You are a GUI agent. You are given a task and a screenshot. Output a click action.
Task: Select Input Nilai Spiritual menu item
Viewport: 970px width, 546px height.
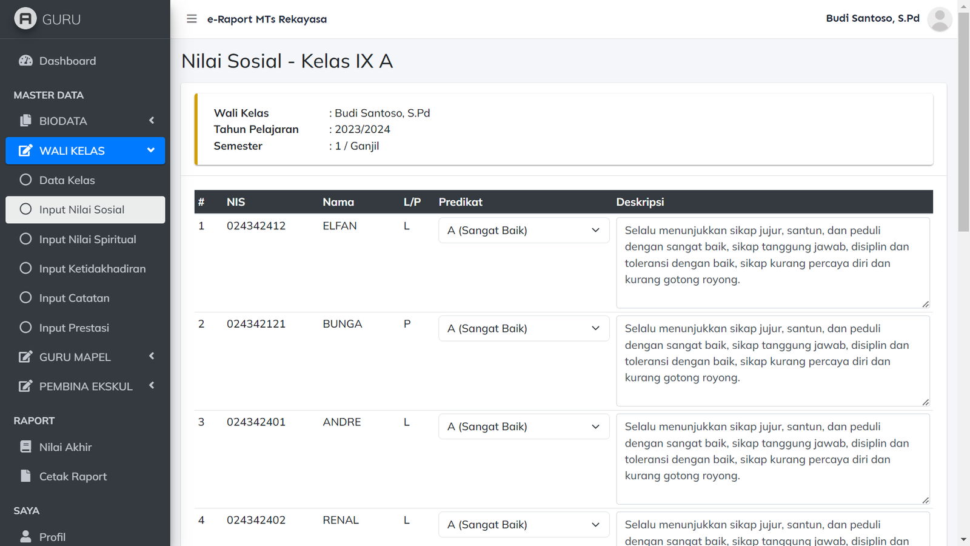pos(87,240)
